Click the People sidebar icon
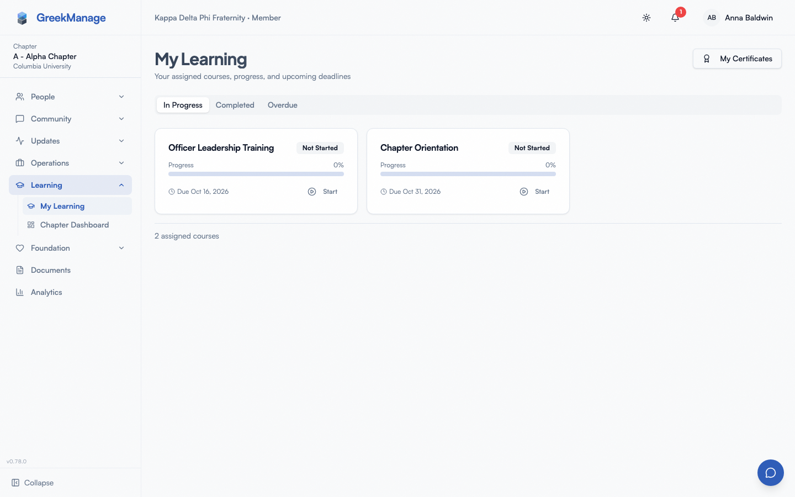Viewport: 795px width, 497px height. (20, 97)
